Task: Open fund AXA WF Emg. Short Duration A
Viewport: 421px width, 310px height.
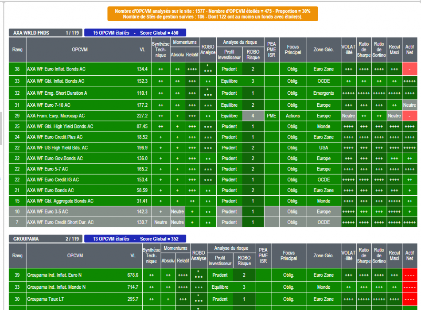Action: (57, 93)
